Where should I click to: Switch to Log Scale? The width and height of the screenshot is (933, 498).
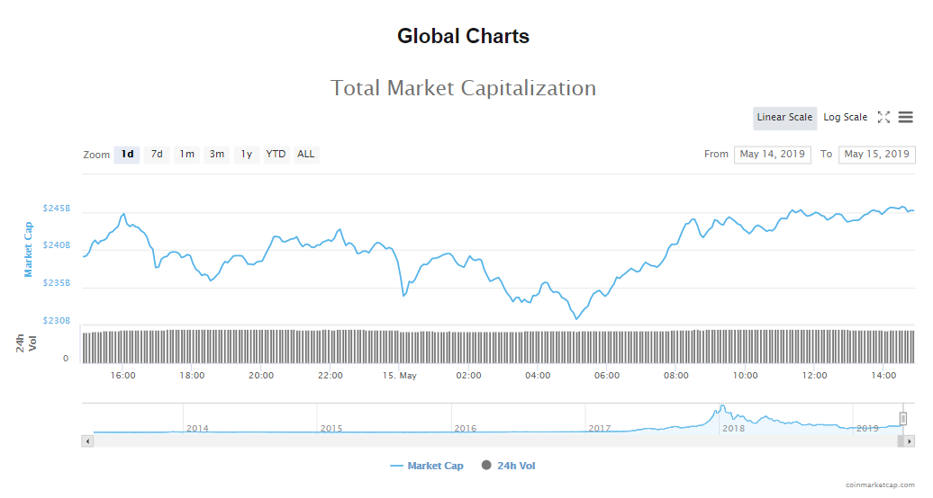coord(845,118)
